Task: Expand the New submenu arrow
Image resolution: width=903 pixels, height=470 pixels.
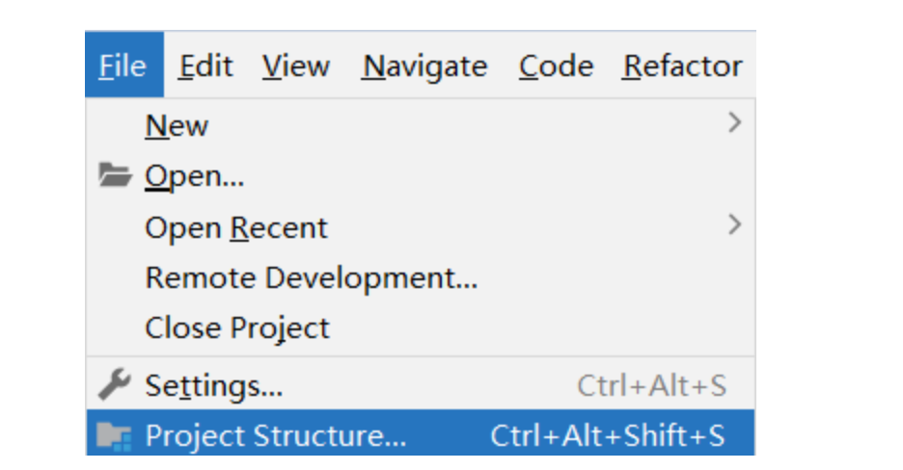Action: point(734,122)
